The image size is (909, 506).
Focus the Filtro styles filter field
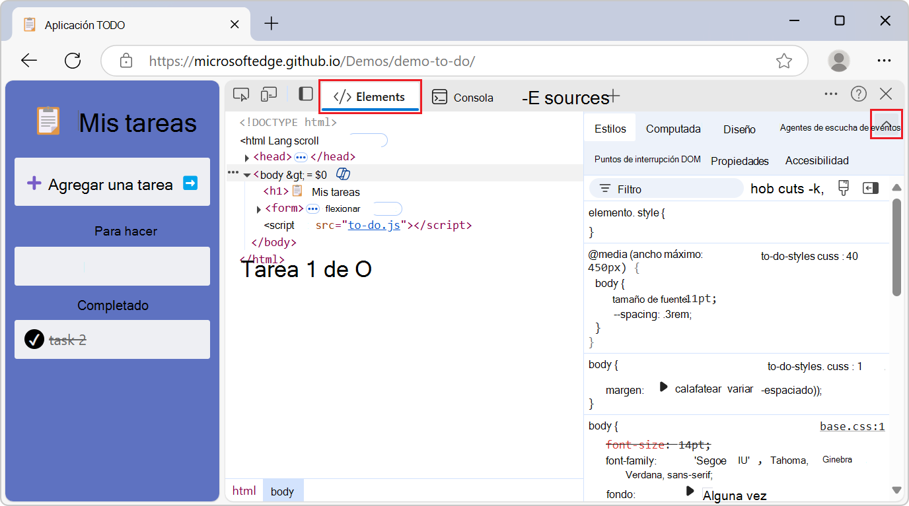(x=666, y=189)
